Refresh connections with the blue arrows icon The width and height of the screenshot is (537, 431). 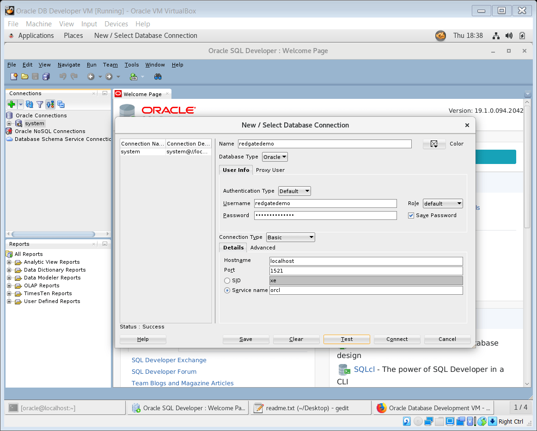30,104
